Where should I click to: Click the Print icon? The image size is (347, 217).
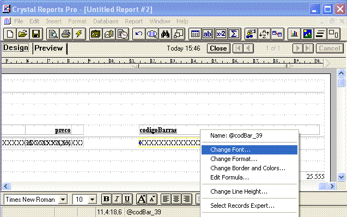[66, 34]
